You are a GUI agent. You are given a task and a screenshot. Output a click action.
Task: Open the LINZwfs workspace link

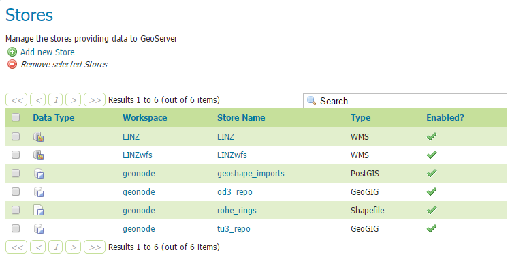(x=138, y=155)
